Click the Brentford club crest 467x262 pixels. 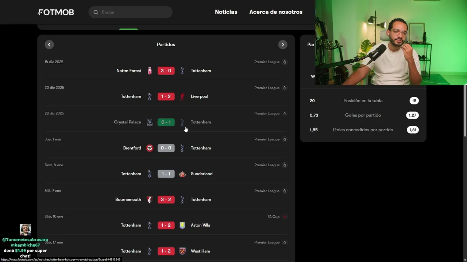tap(150, 148)
